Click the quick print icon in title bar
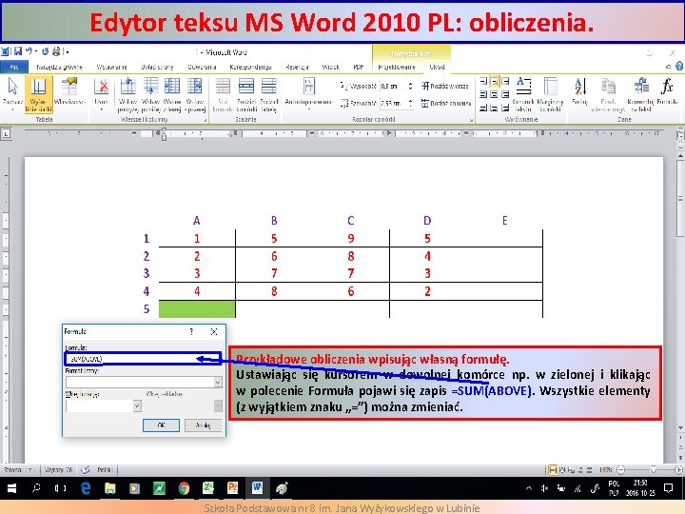This screenshot has width=685, height=514. (x=56, y=51)
